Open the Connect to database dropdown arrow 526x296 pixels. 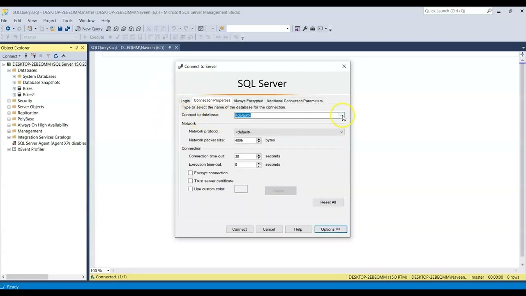341,115
